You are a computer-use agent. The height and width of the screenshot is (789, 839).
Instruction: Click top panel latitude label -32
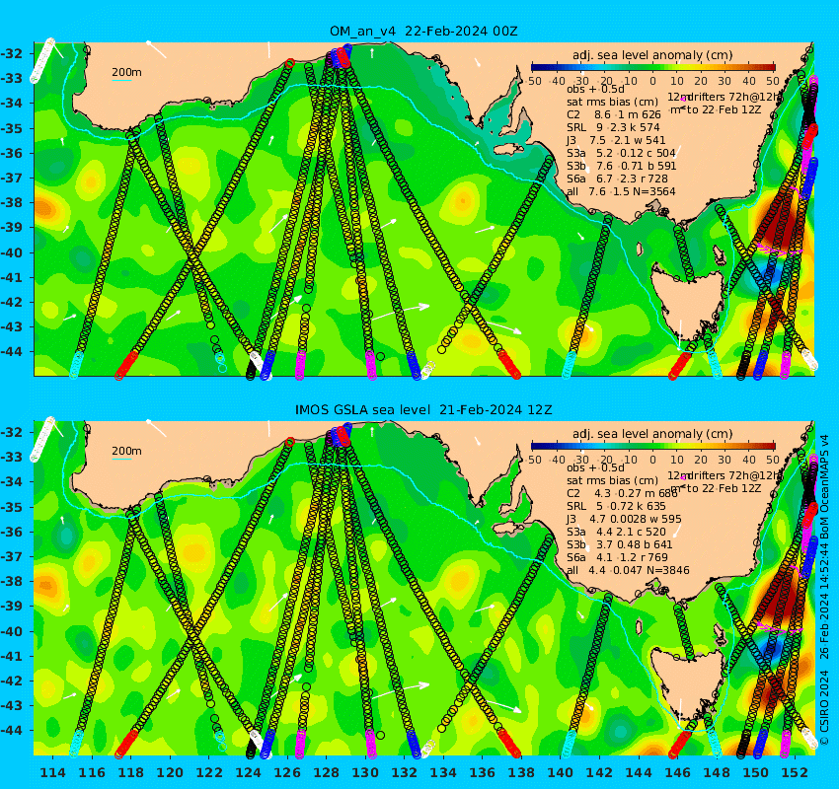point(12,53)
